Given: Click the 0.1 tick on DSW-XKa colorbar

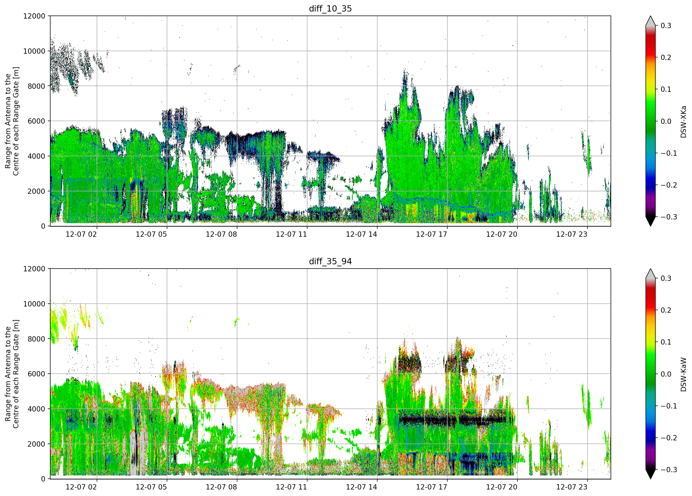Looking at the screenshot, I should pos(666,89).
